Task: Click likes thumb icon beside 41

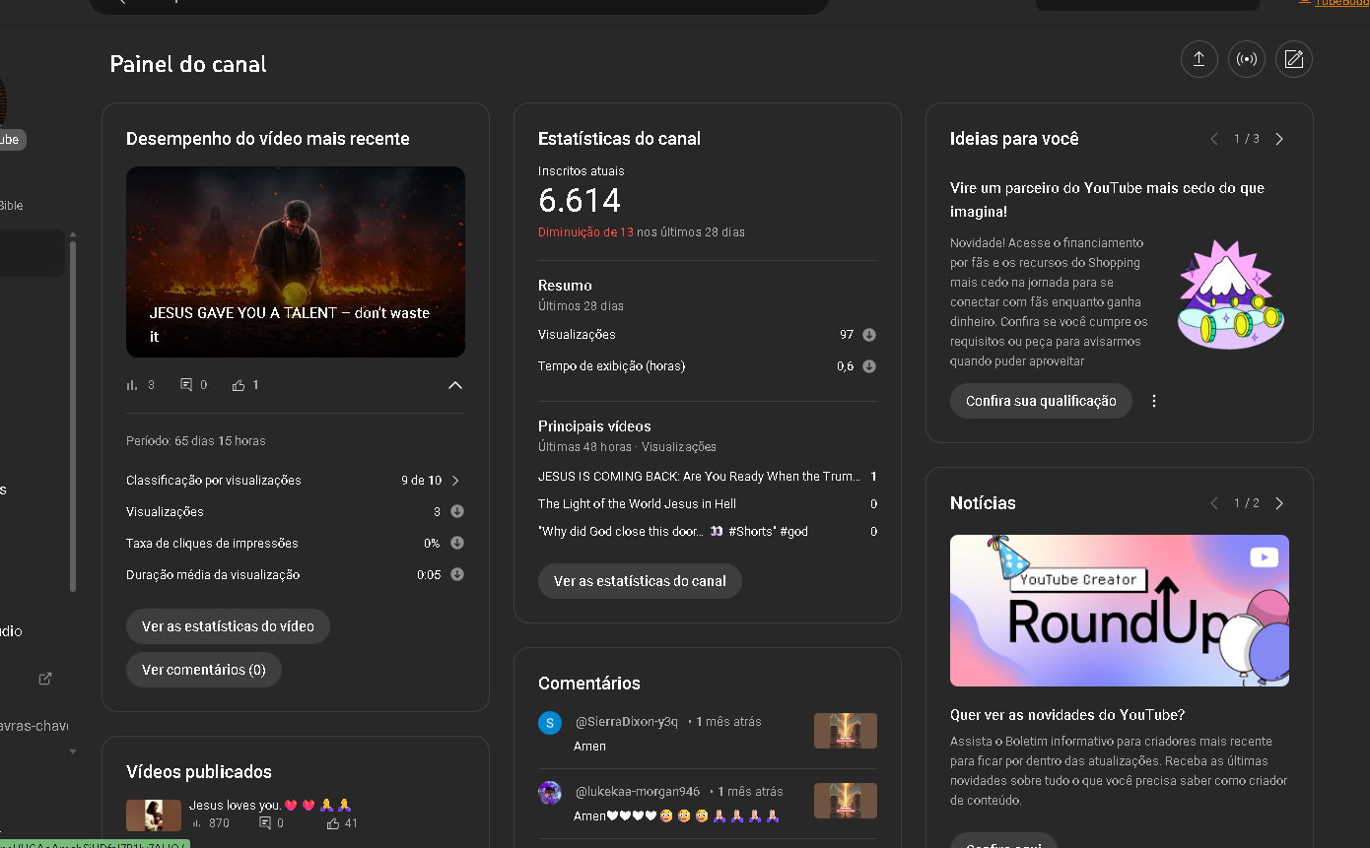Action: tap(333, 823)
